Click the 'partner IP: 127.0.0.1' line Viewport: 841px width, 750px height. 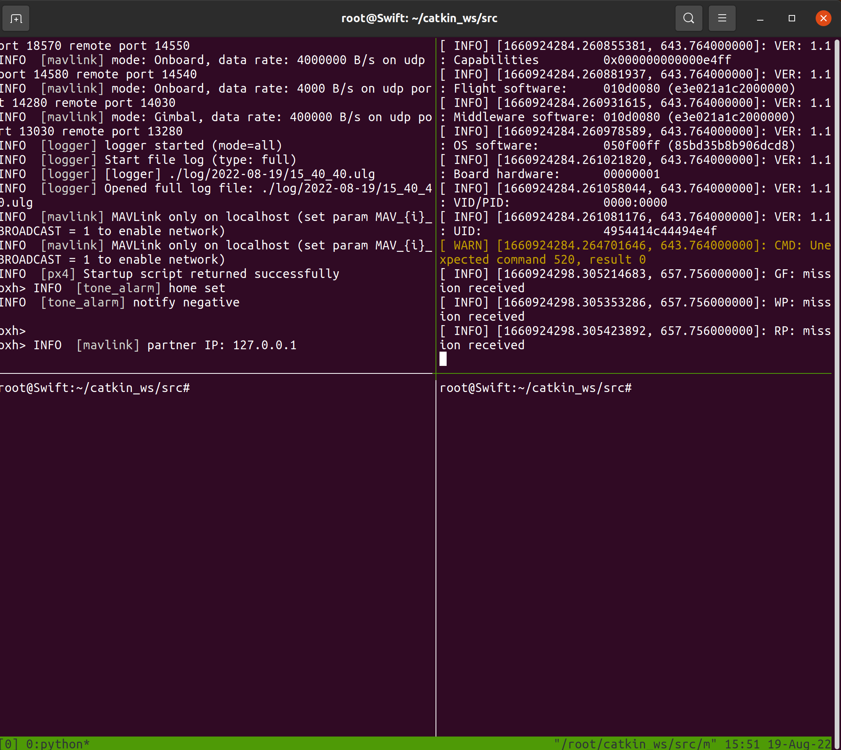click(222, 345)
